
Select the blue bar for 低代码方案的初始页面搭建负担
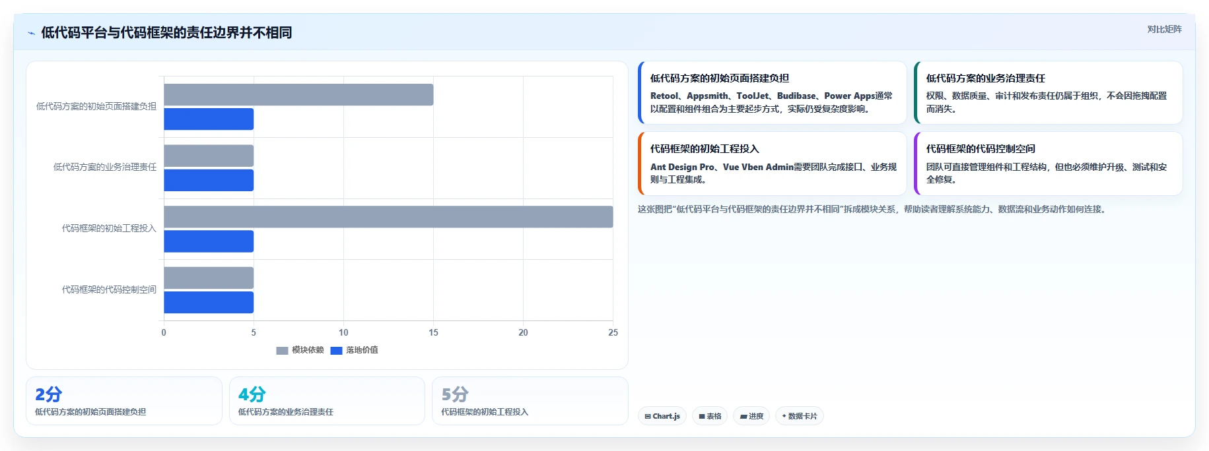[x=209, y=119]
